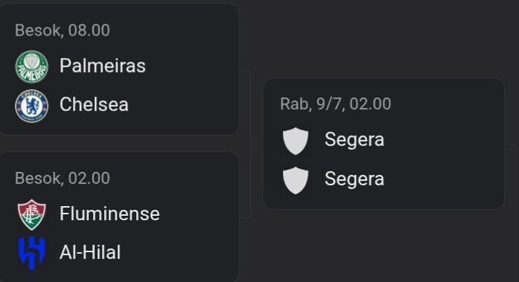Click the Fluminense club crest
Image resolution: width=519 pixels, height=282 pixels.
[x=32, y=214]
